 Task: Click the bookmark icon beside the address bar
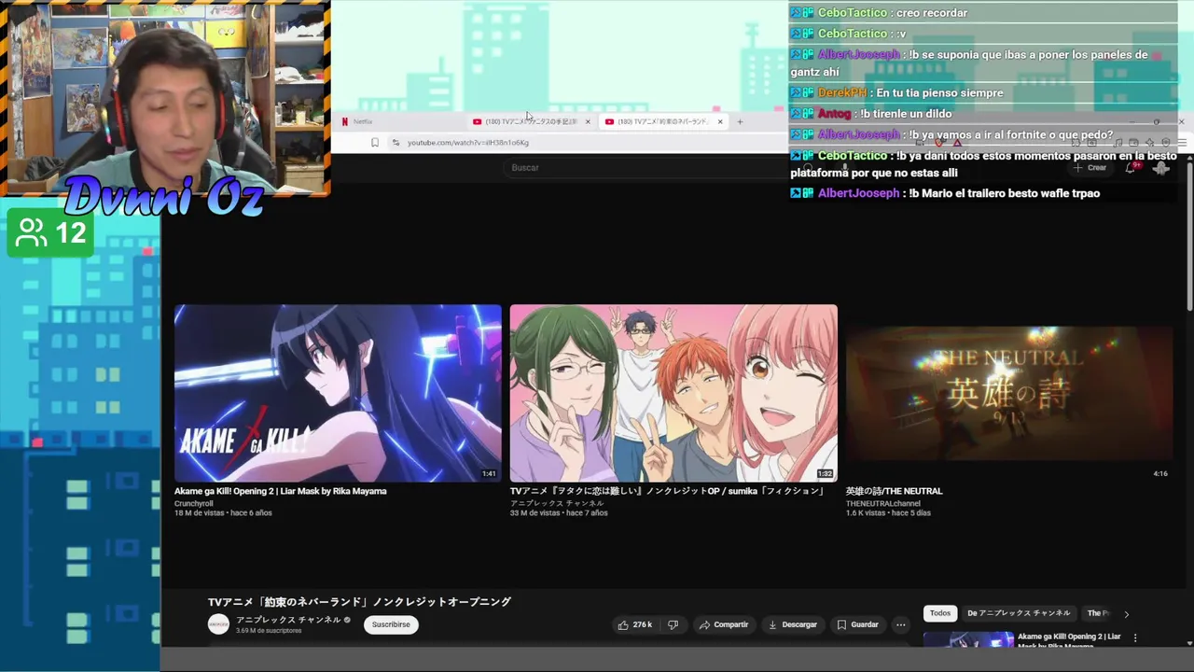point(375,143)
